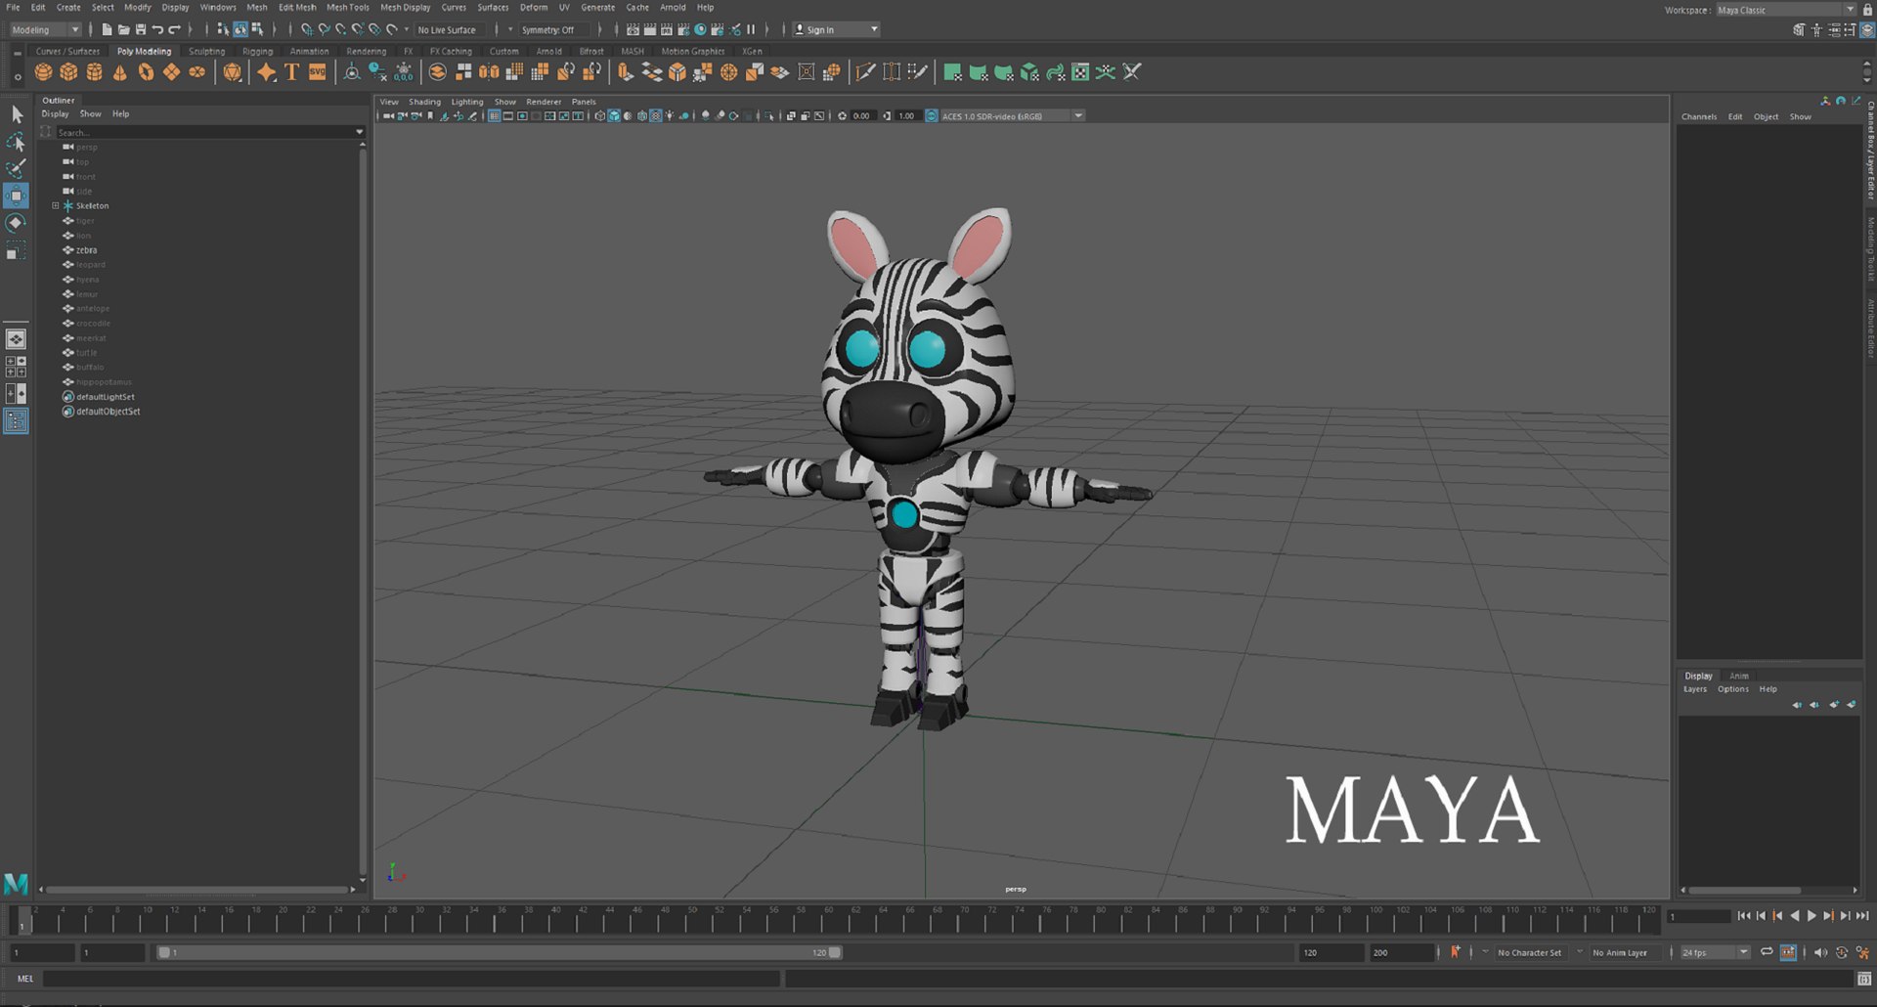Toggle the Outliner panel layout button

click(16, 421)
